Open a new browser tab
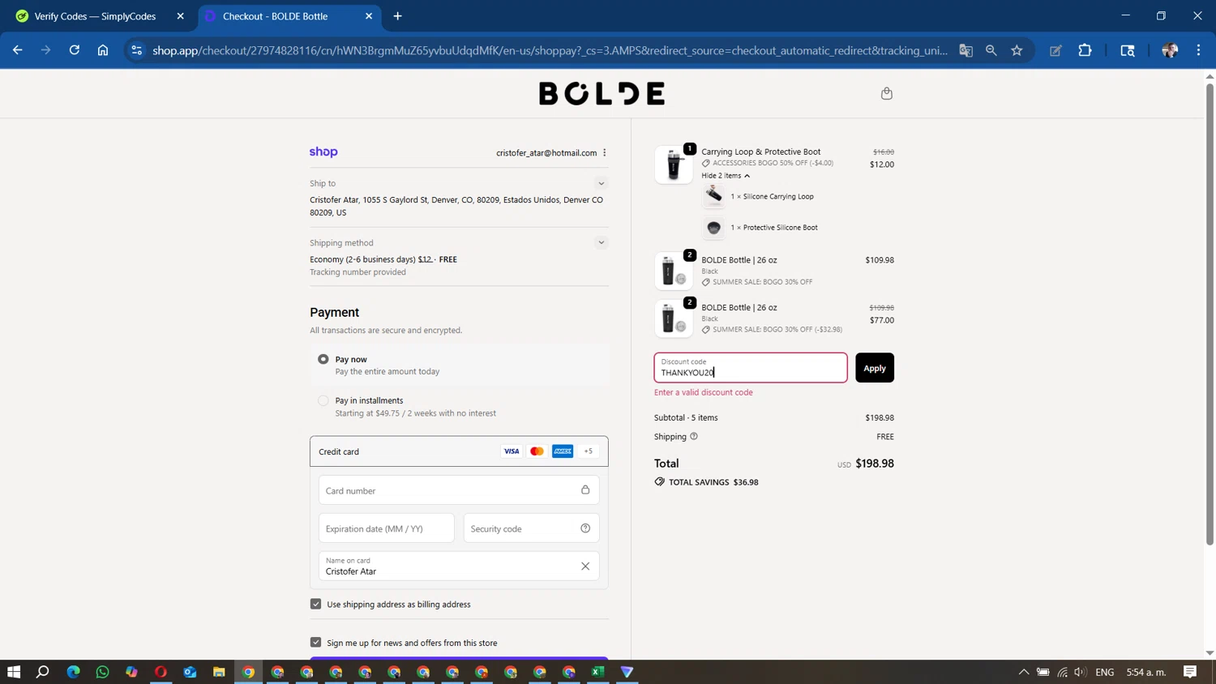Image resolution: width=1216 pixels, height=684 pixels. pyautogui.click(x=397, y=16)
